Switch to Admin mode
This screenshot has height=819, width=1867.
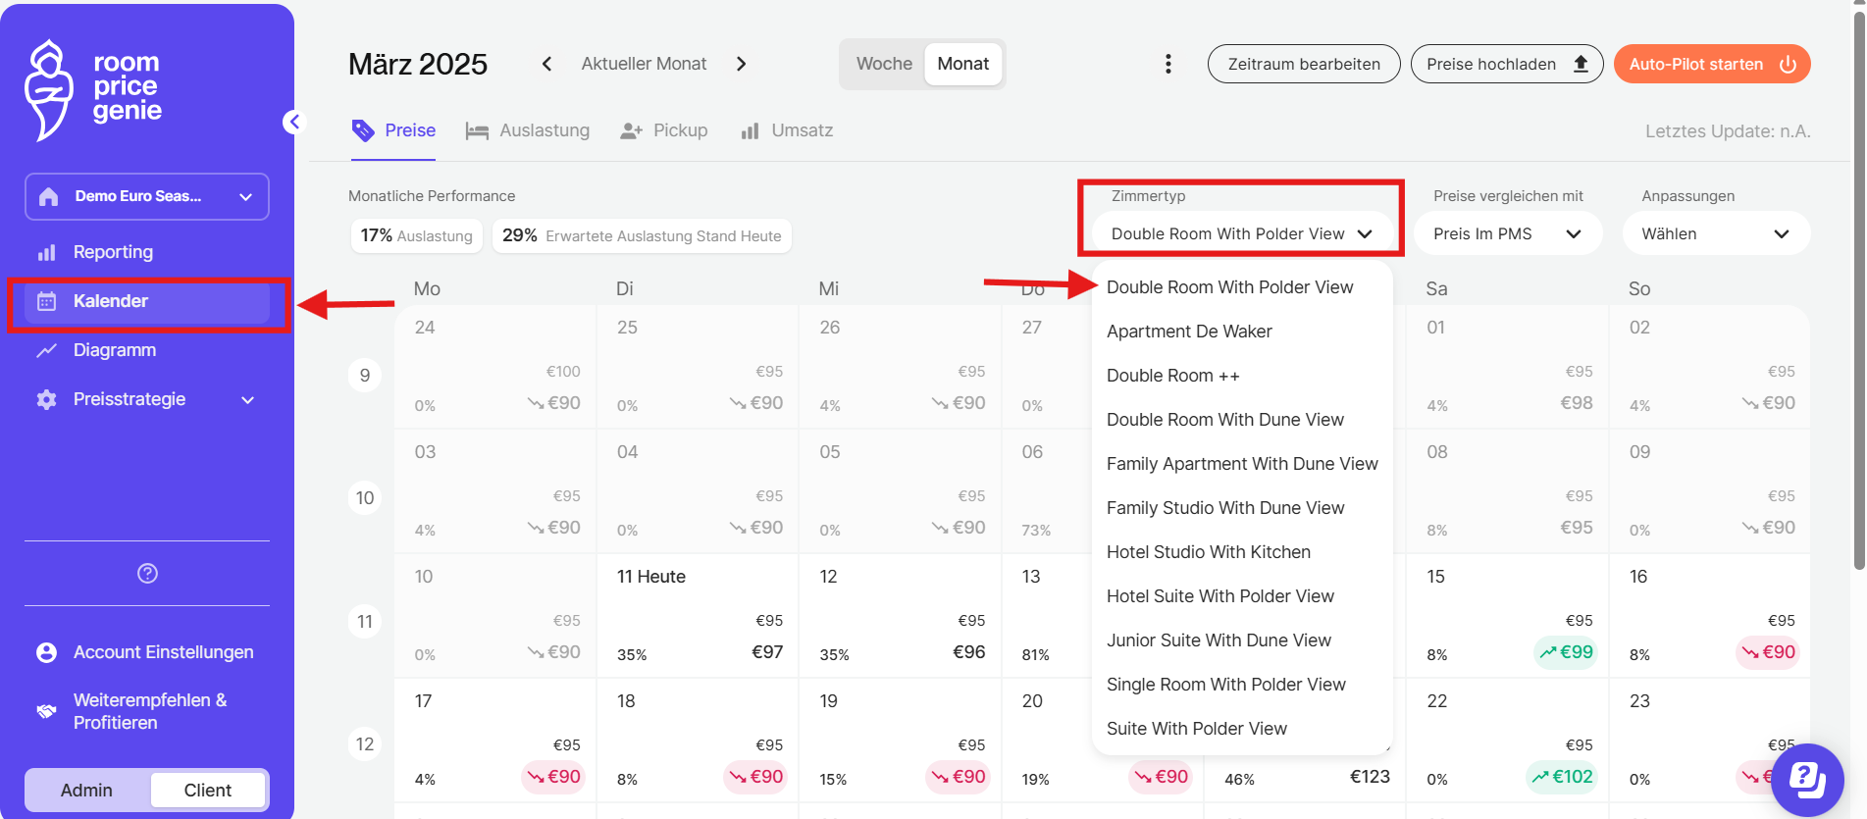pyautogui.click(x=87, y=790)
